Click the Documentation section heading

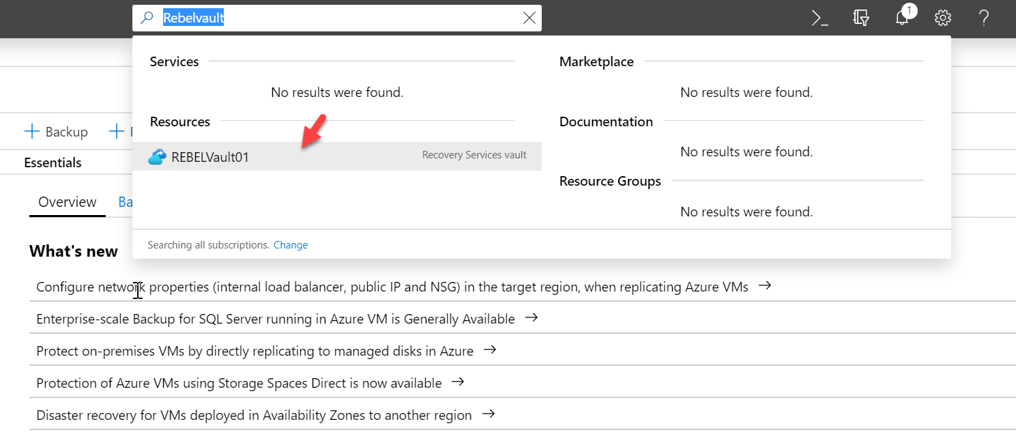click(606, 122)
